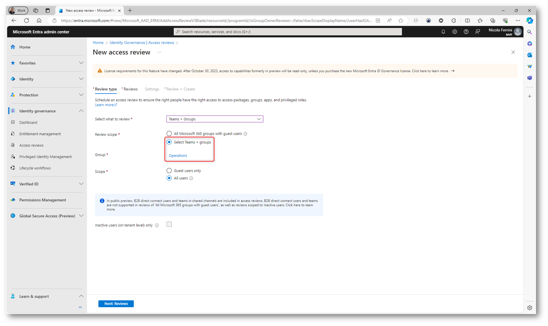The image size is (548, 326).
Task: Click info icon next to All users
Action: pos(191,178)
